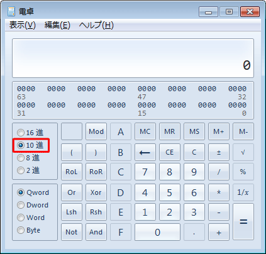
Task: Click digit key 6
Action: (x=194, y=192)
